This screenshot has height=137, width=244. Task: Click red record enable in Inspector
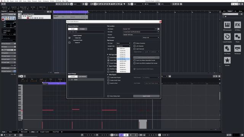(3, 19)
